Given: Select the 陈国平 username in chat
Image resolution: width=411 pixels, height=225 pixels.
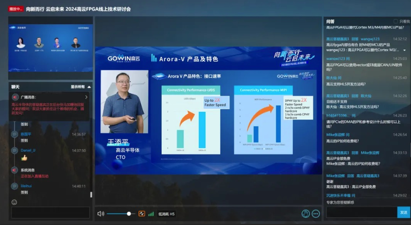Looking at the screenshot, I should [x=26, y=134].
